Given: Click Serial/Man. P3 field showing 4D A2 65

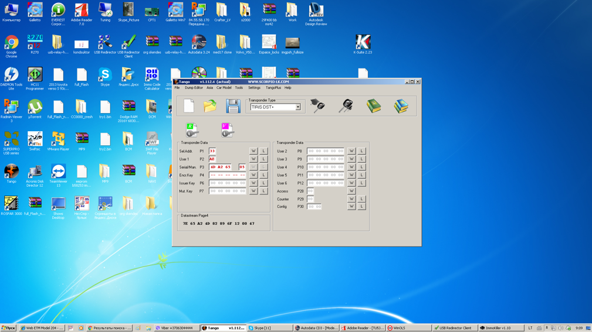Looking at the screenshot, I should [220, 167].
